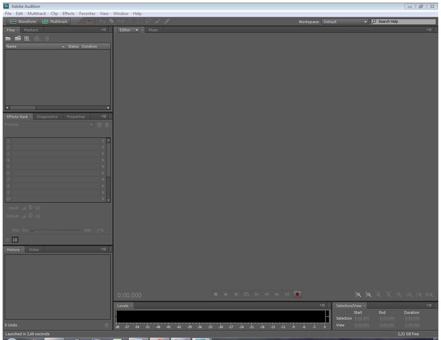Open Levels panel options menu
441x340 pixels.
pyautogui.click(x=322, y=305)
